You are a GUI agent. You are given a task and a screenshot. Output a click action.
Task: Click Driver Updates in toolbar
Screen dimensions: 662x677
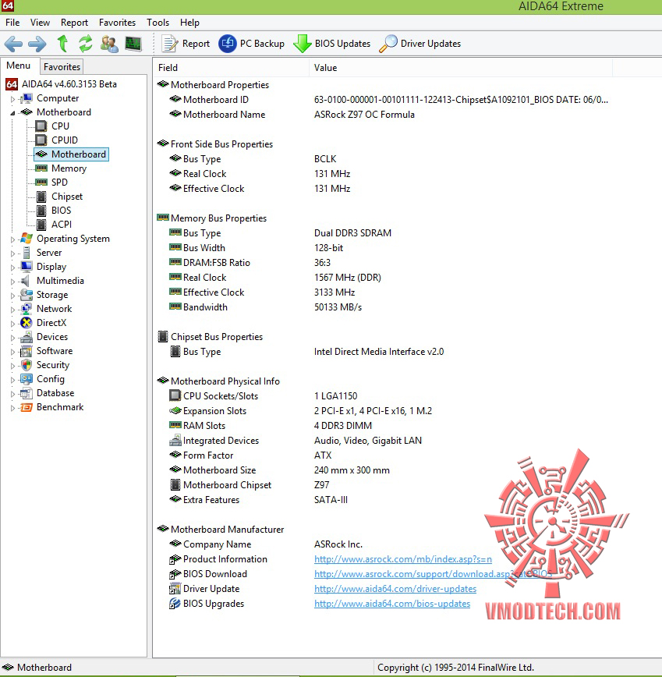[x=420, y=44]
